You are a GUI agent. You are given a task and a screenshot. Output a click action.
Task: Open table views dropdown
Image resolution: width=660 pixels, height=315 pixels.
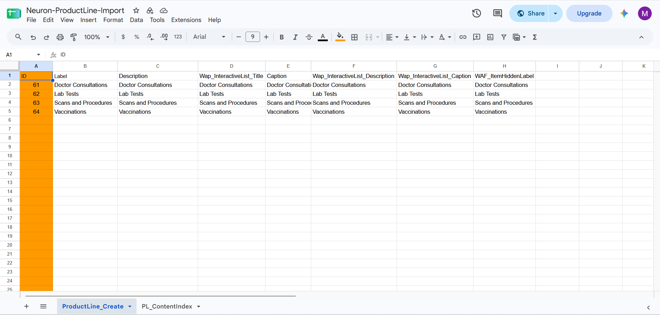click(x=519, y=37)
